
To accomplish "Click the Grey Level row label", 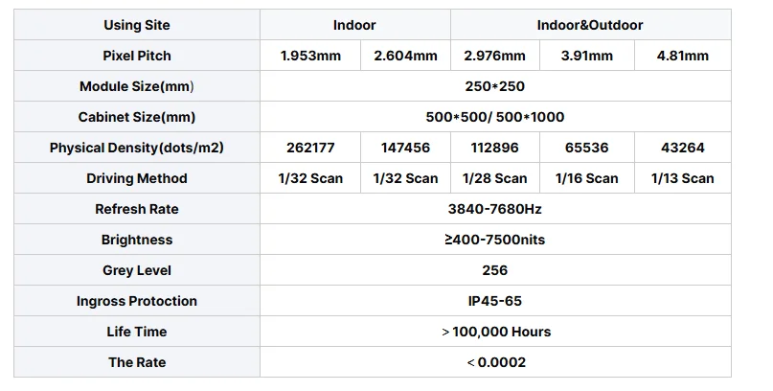I will pos(137,270).
